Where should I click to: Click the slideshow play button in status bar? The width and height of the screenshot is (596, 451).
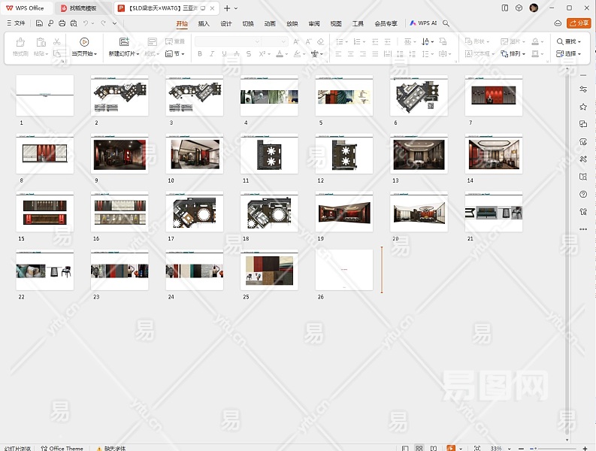pos(451,448)
